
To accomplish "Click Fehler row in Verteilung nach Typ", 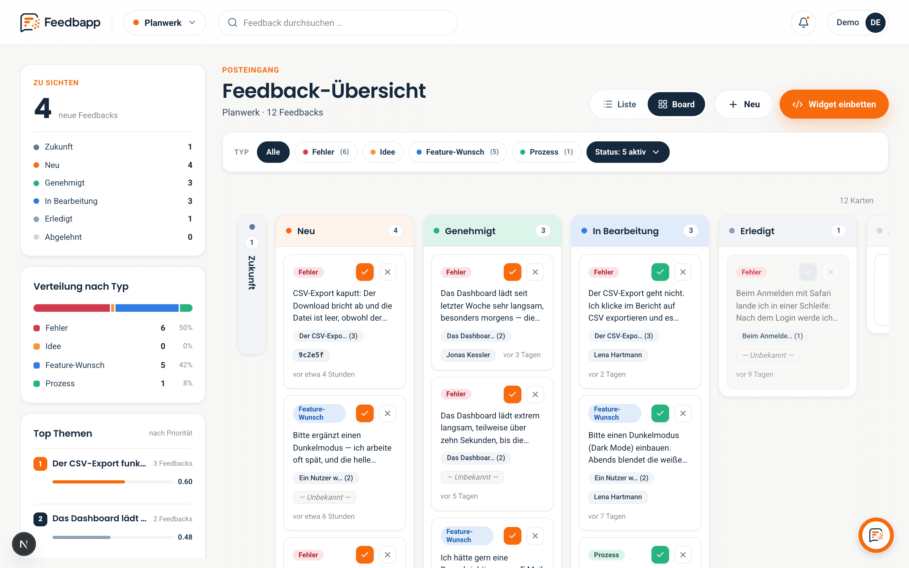I will [x=113, y=328].
